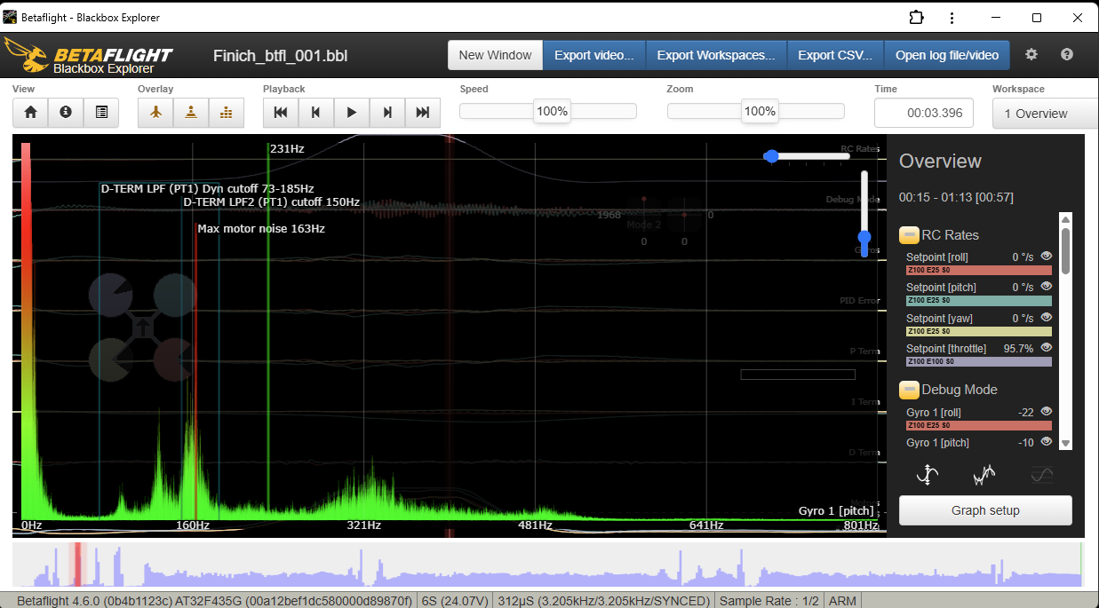The height and width of the screenshot is (608, 1099).
Task: Click the graph expand axis icon
Action: 928,475
